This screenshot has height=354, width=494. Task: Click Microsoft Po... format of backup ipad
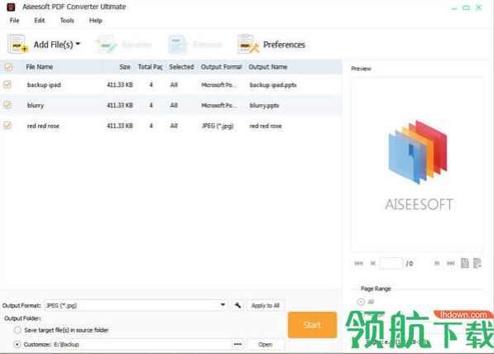(219, 84)
